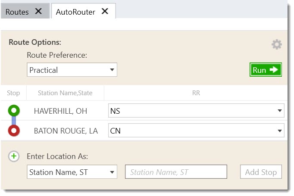Image resolution: width=294 pixels, height=196 pixels.
Task: Select the HAVERHILL, OH station row
Action: coord(60,111)
